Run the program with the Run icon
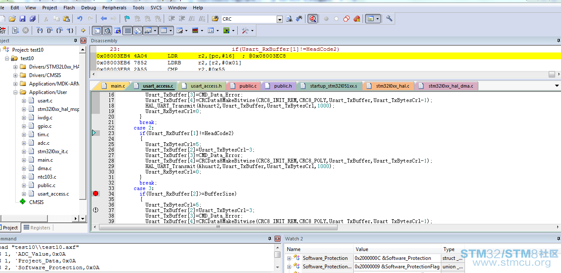Viewport: 561px width, 273px height. (x=16, y=30)
